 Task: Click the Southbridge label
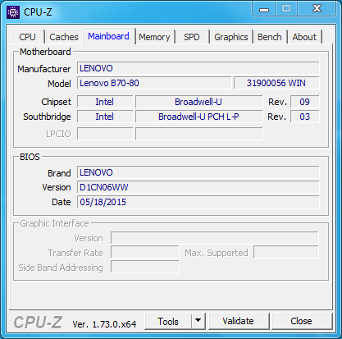47,117
